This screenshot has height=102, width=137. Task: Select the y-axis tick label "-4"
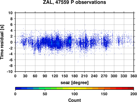click(11, 54)
